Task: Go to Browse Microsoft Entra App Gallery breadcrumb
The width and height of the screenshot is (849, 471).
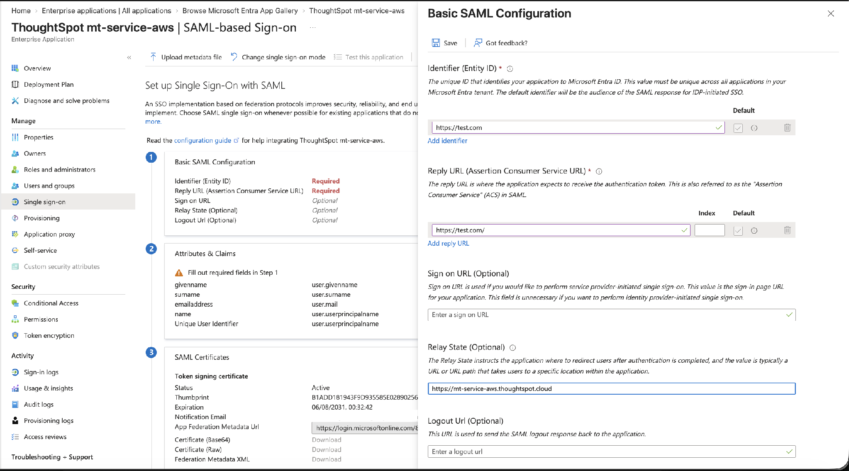Action: click(240, 10)
